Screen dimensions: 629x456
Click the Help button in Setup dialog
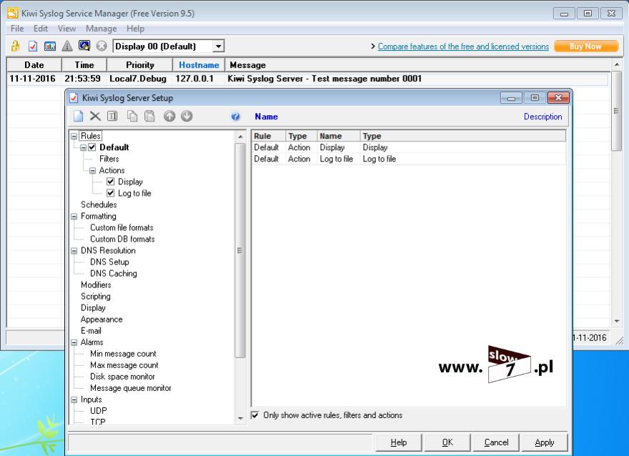point(398,442)
